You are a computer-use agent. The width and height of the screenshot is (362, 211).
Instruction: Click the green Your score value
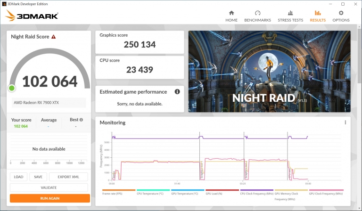21,126
